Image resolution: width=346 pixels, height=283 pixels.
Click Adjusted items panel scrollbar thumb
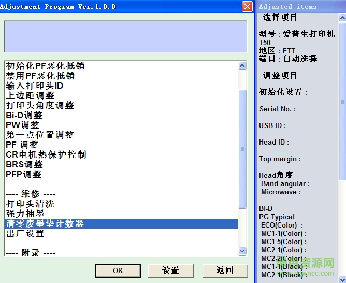coord(342,102)
